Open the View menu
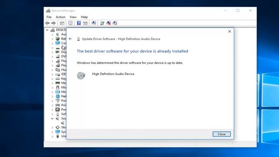 tap(73, 17)
